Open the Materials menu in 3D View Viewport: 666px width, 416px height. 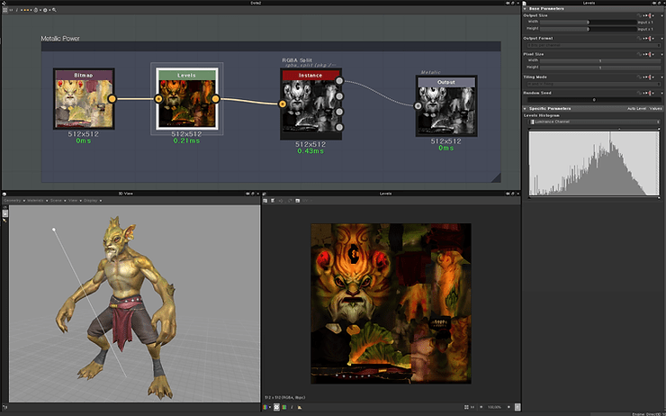tap(35, 201)
